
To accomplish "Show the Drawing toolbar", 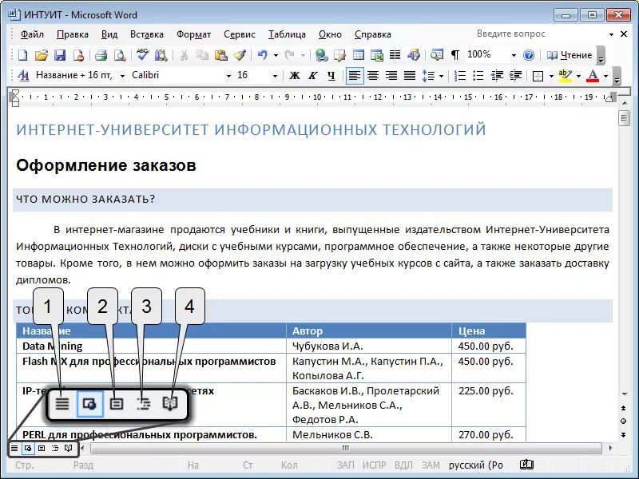I will (413, 55).
